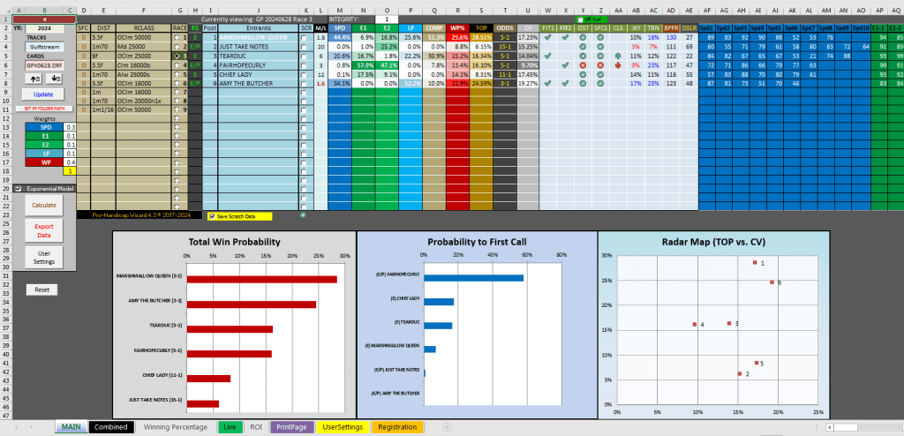This screenshot has width=904, height=436.
Task: Toggle the Off Turf checkbox
Action: click(580, 19)
